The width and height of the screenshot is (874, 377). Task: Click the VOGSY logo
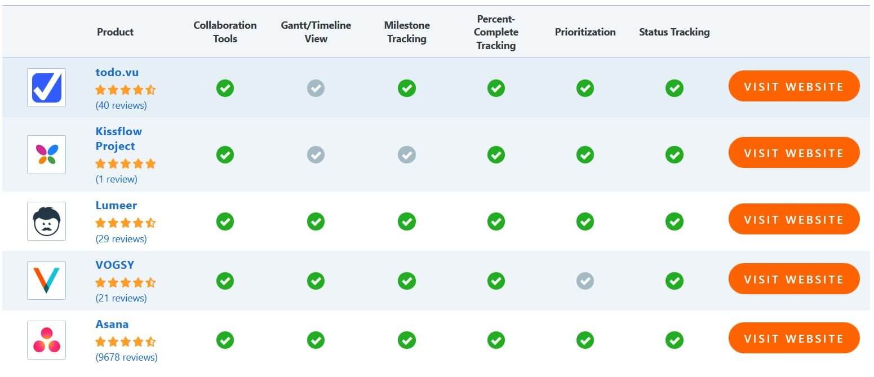(x=46, y=280)
